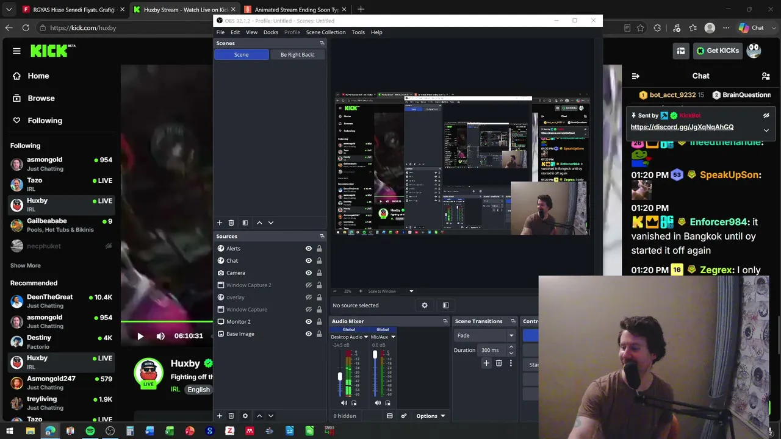Pop out the Audio Mixer dock panel
The image size is (781, 439).
[x=445, y=321]
